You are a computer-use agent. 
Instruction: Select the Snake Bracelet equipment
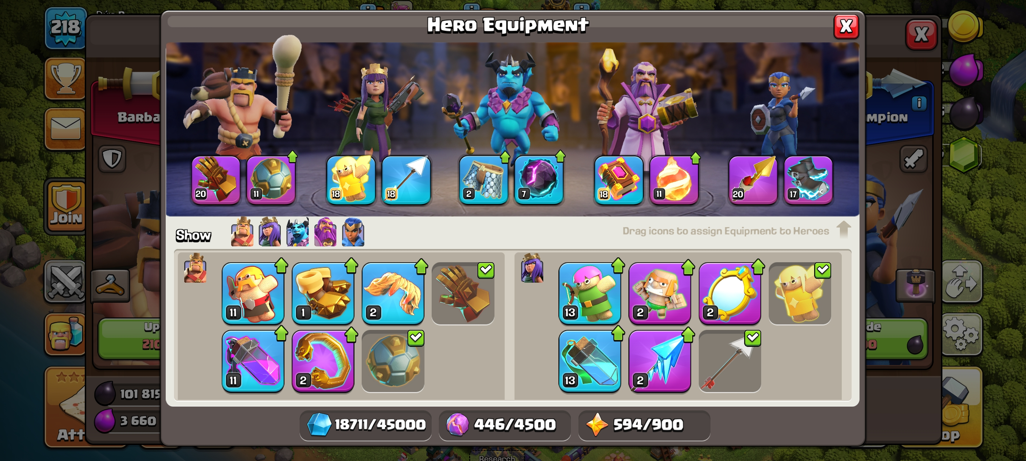[x=323, y=361]
